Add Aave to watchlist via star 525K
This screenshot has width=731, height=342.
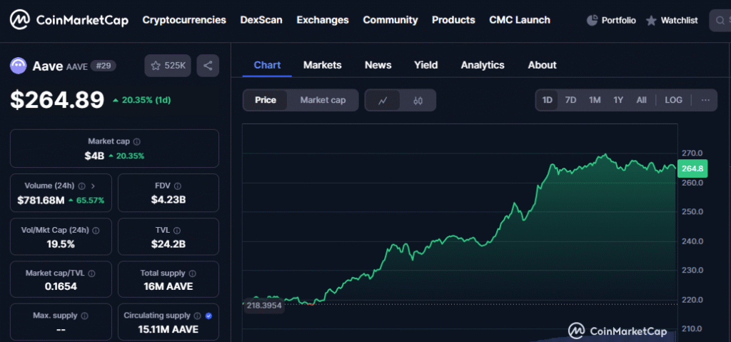click(168, 66)
